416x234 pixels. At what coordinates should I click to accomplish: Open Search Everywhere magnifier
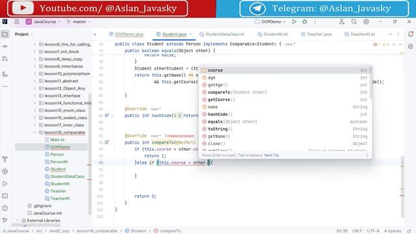tap(354, 21)
